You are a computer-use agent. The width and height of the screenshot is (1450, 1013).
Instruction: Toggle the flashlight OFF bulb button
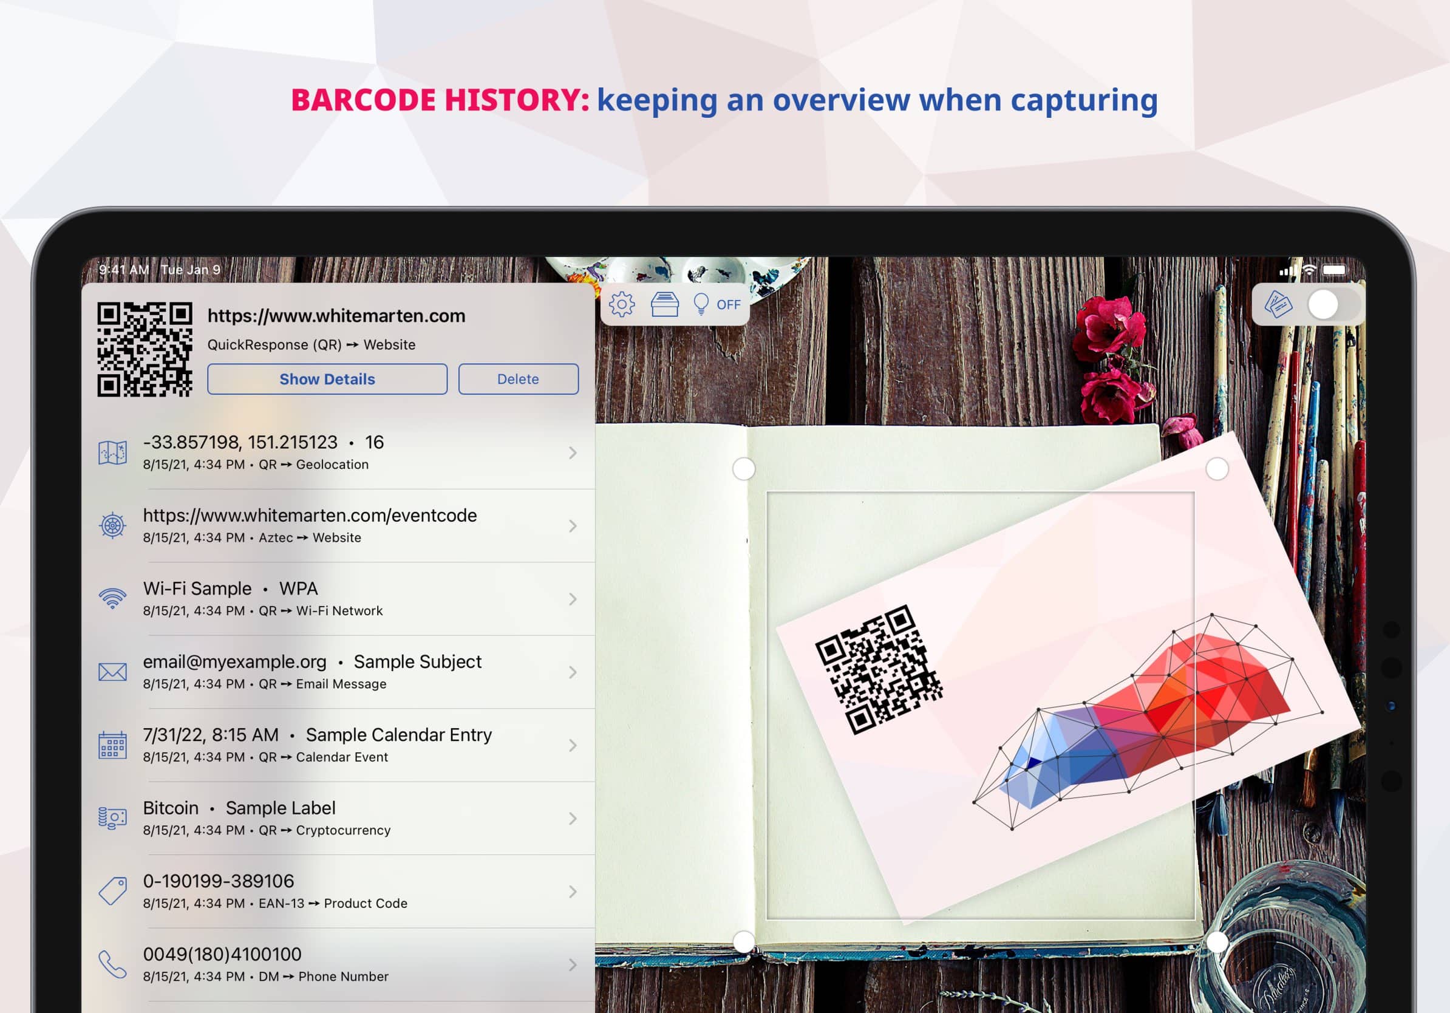coord(716,304)
